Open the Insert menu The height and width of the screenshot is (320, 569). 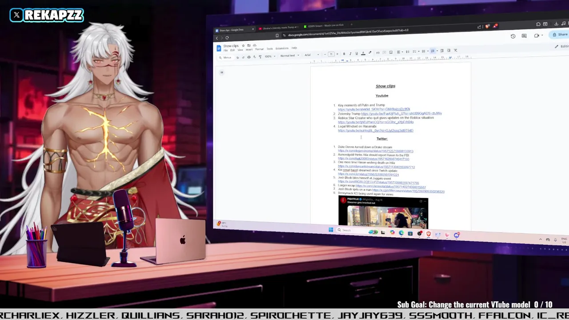click(249, 49)
